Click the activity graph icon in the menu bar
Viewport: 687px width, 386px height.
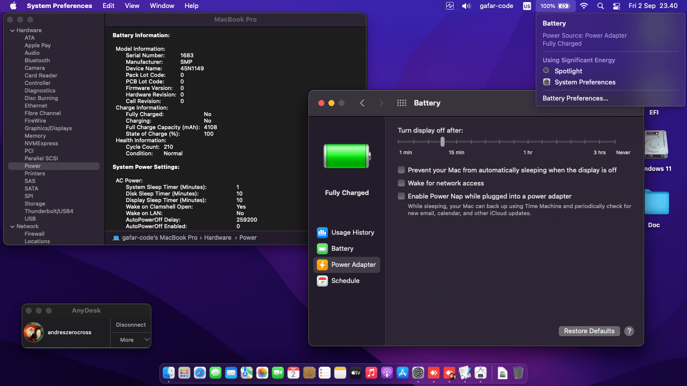pos(450,6)
